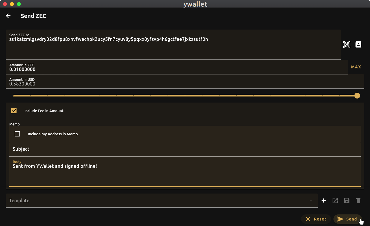Focus the Amount in ZEC field

click(177, 67)
